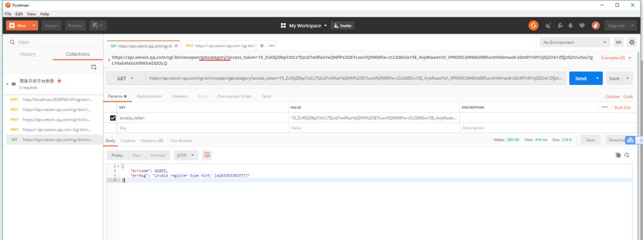Click the Import button
Viewport: 643px width, 240px height.
[x=51, y=26]
